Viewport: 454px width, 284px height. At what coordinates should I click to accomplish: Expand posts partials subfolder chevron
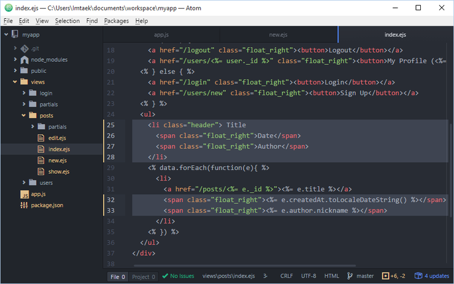(33, 127)
